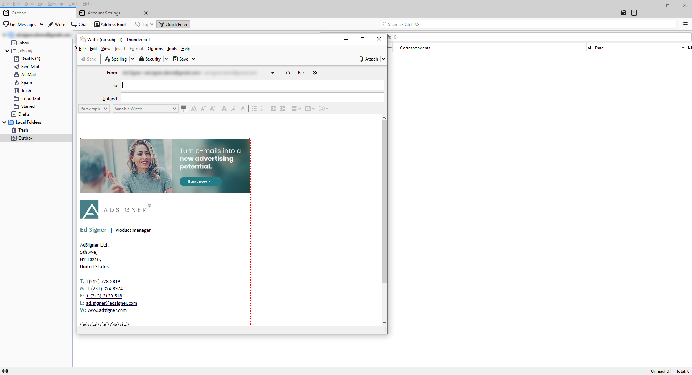Click the www.adsigner.com website link
Viewport: 692px width, 375px height.
pos(107,310)
